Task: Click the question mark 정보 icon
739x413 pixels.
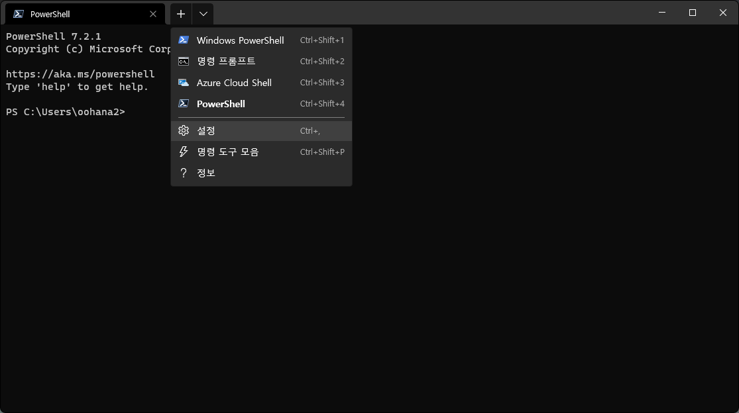Action: coord(184,173)
